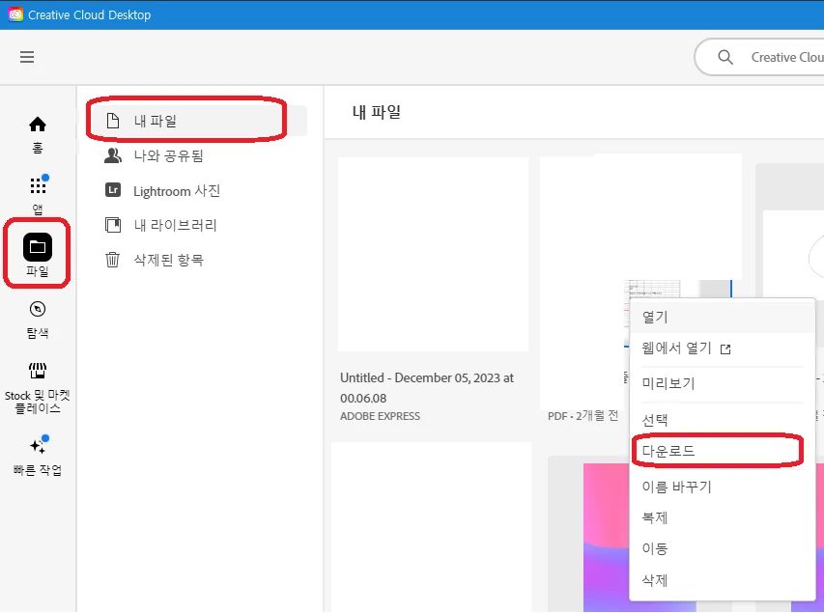Screen dimensions: 824x613
Task: Open the Discover compass icon
Action: click(x=38, y=309)
